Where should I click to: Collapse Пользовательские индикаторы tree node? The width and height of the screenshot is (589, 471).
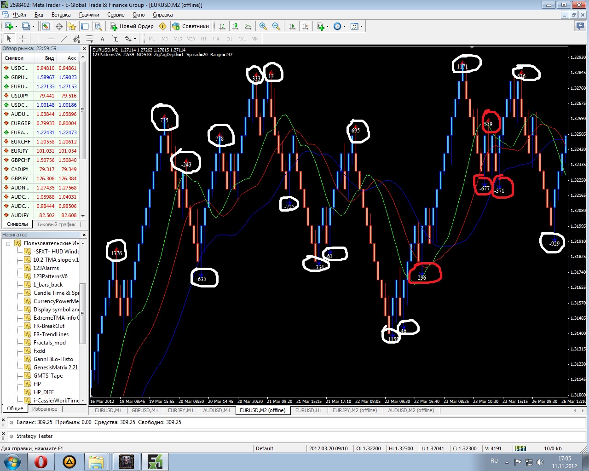[8, 243]
